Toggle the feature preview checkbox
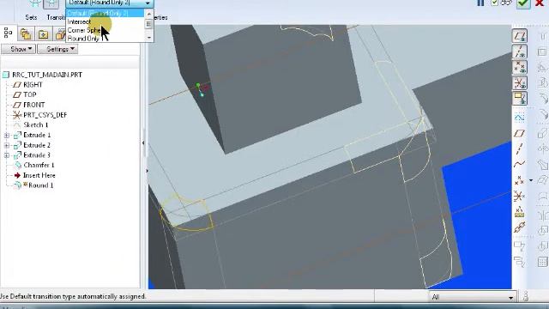549x309 pixels. click(494, 3)
